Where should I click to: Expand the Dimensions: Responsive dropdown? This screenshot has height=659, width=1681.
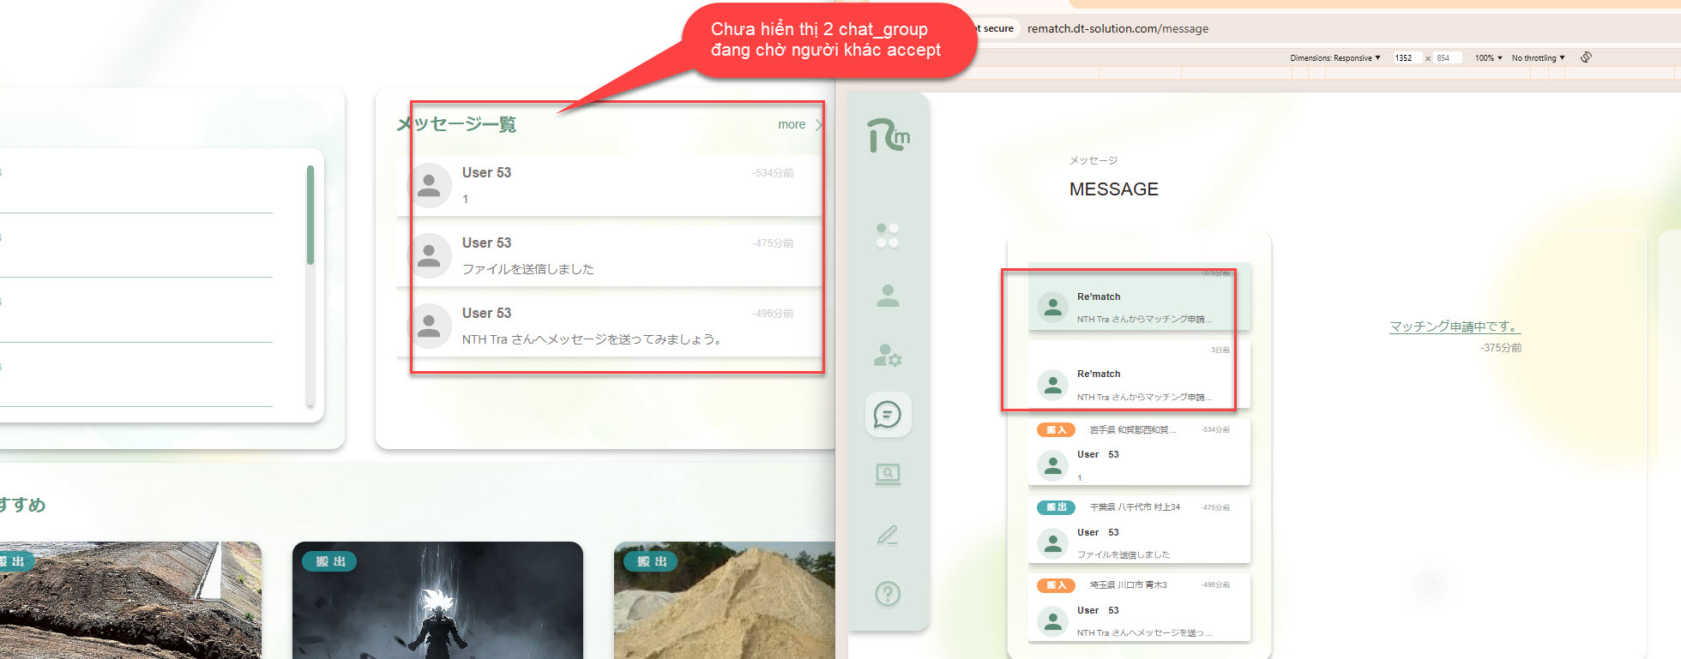pyautogui.click(x=1335, y=58)
